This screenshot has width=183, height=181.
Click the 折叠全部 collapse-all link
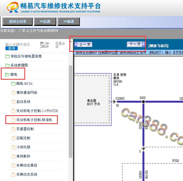[x=60, y=45]
